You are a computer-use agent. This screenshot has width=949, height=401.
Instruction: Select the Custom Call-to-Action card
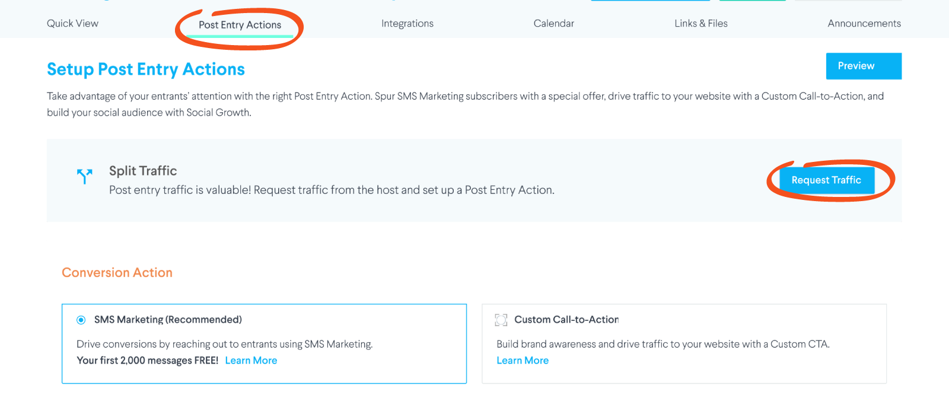(x=684, y=343)
